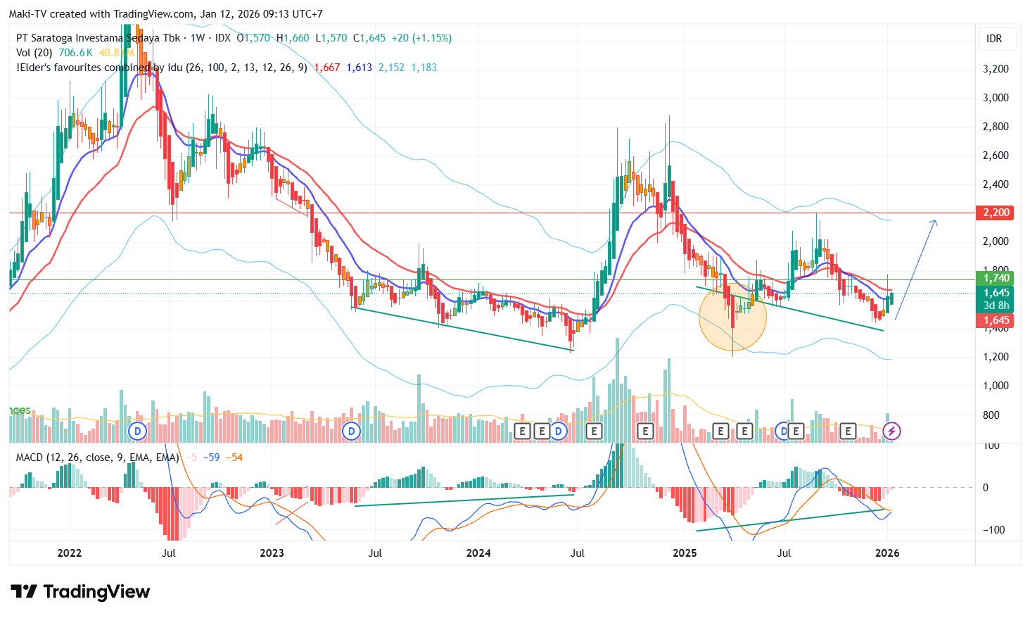The height and width of the screenshot is (618, 1030).
Task: Select the PT Saratoga Investama Sedaya Tbk title
Action: pyautogui.click(x=98, y=38)
